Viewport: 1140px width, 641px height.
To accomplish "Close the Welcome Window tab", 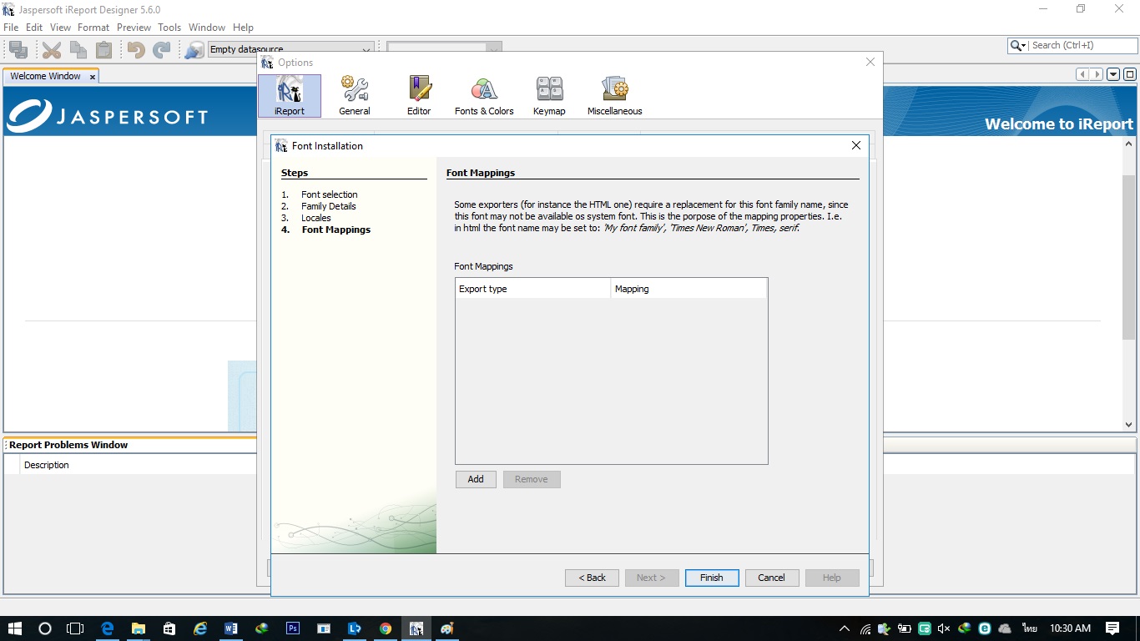I will point(93,77).
